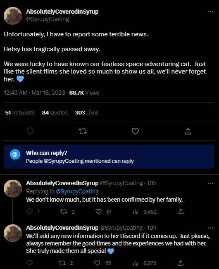
Task: Retweet the 'confirmed by her family' reply
Action: pyautogui.click(x=64, y=212)
